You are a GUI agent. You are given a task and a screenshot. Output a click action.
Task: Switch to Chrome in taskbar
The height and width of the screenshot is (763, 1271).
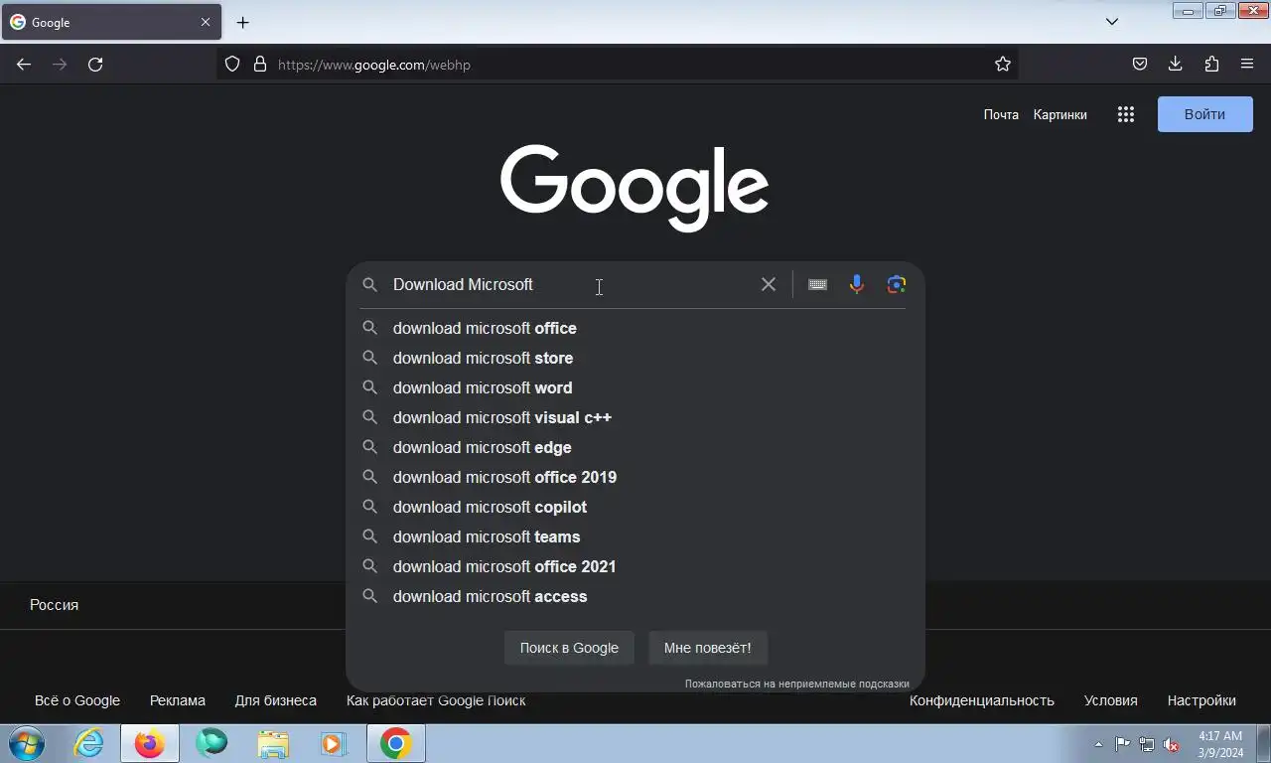click(396, 743)
